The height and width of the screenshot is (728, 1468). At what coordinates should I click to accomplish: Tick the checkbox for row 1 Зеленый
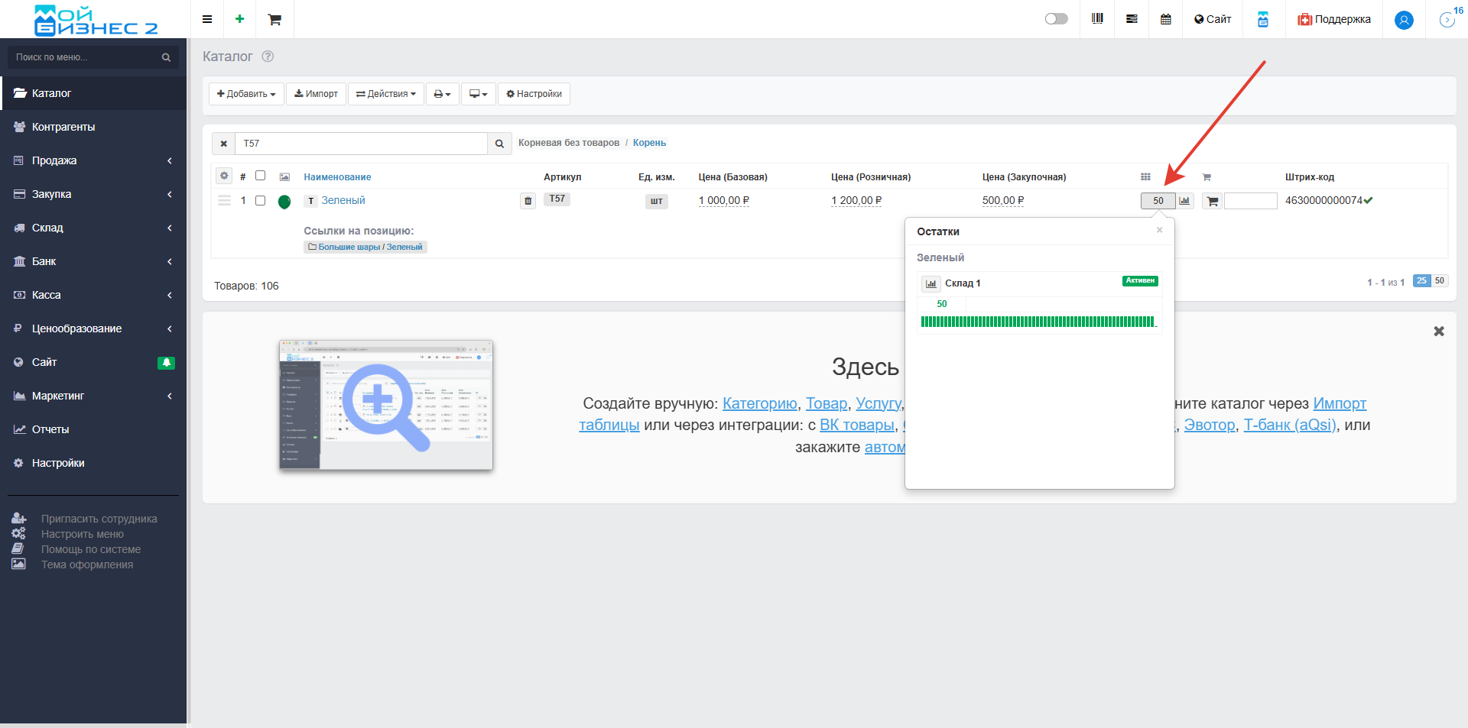tap(260, 201)
